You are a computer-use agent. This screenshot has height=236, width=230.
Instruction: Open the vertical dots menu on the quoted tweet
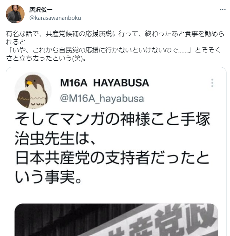[x=212, y=83]
